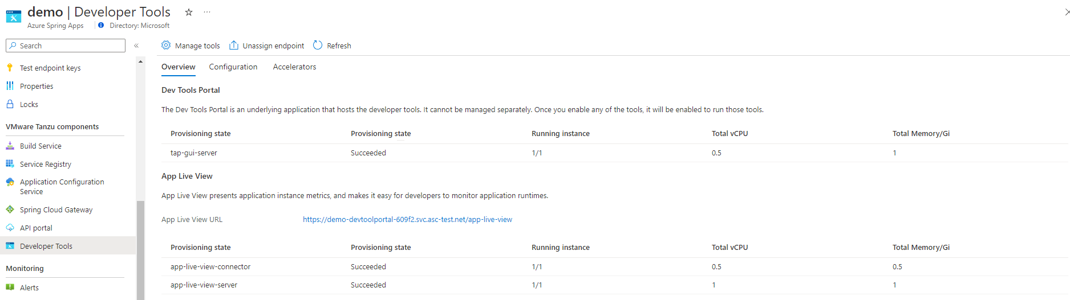
Task: Click the App Live View heading
Action: (x=187, y=176)
